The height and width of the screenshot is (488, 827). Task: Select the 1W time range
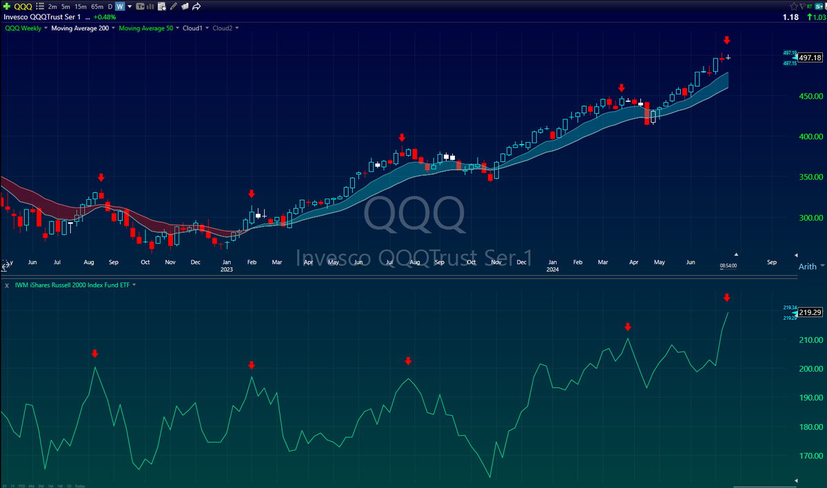click(x=60, y=486)
